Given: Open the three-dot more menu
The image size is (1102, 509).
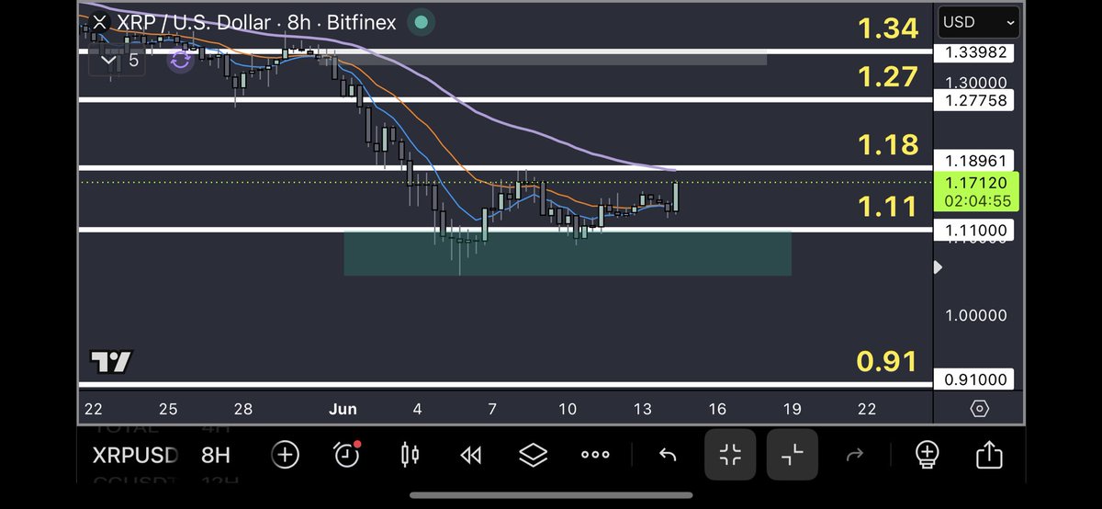Looking at the screenshot, I should [x=595, y=454].
